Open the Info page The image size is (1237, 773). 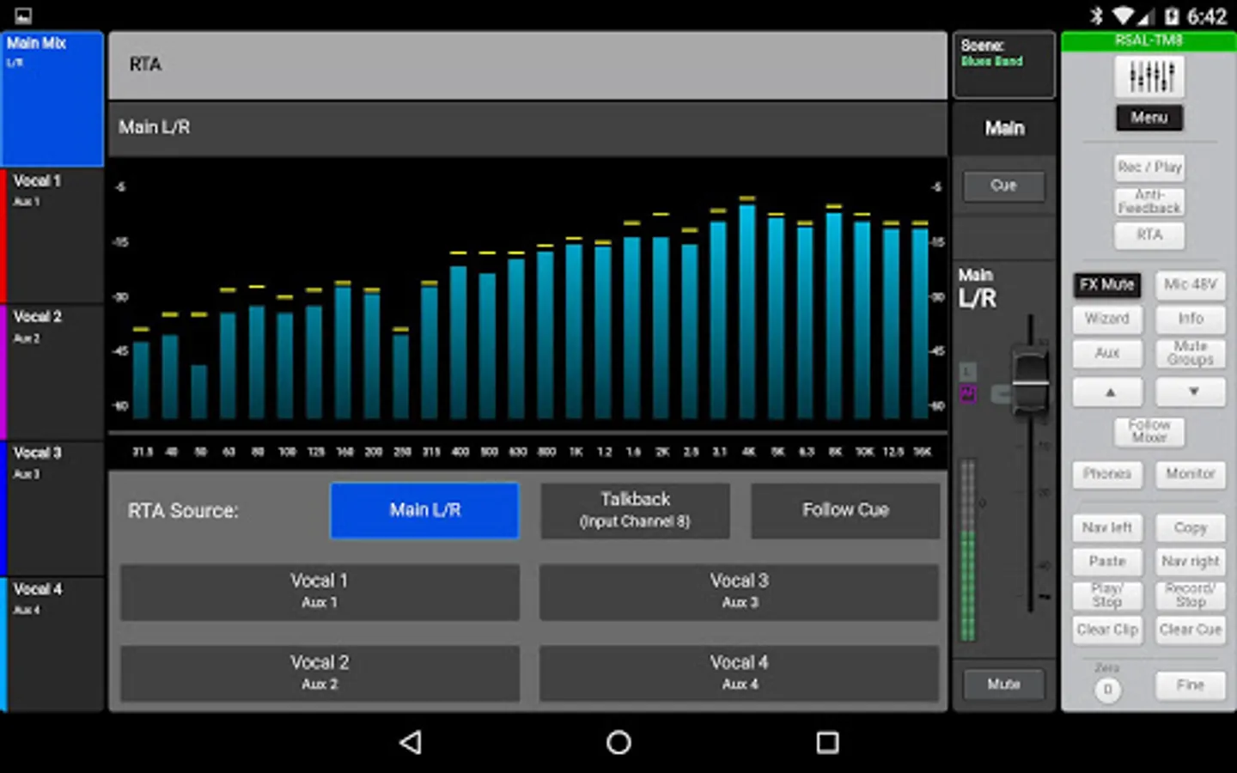click(x=1191, y=319)
